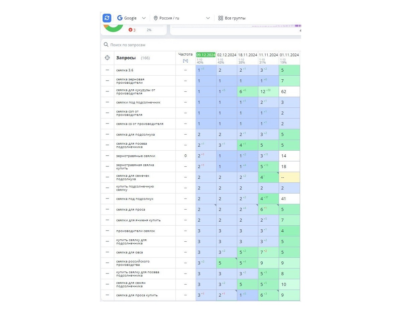Open the query 'производители сеялок'
The image size is (401, 313).
pos(136,231)
